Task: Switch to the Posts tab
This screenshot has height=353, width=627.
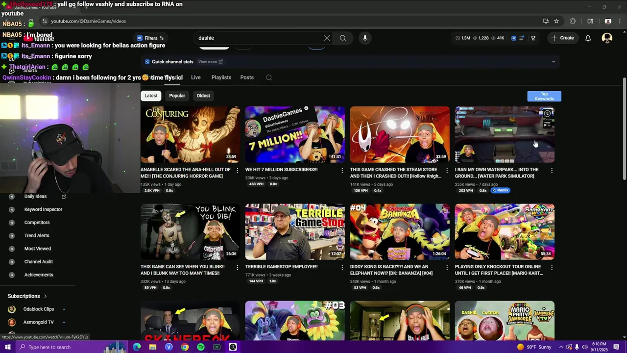Action: [247, 77]
